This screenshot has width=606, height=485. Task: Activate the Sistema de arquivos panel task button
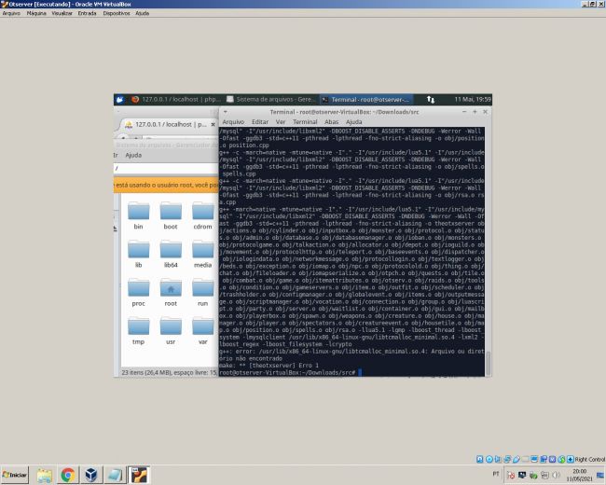point(271,100)
